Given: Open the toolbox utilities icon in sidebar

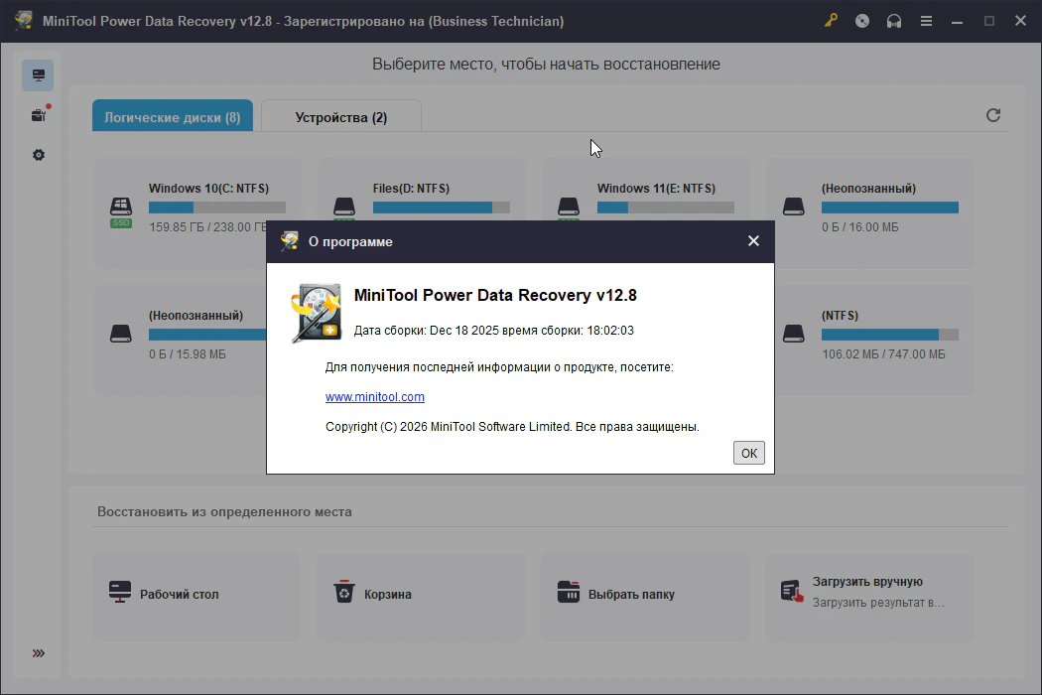Looking at the screenshot, I should [x=38, y=115].
